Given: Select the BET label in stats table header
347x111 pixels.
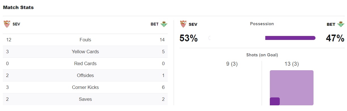Looking at the screenshot, I should coord(155,24).
